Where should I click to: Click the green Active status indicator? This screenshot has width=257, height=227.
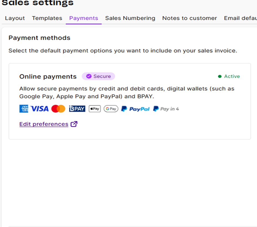229,76
